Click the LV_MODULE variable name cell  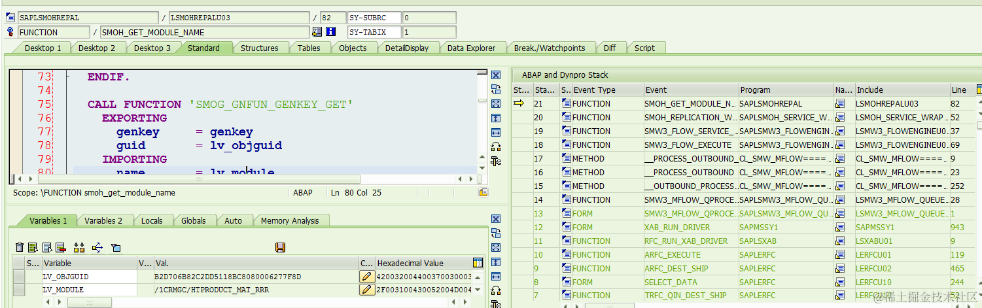tap(89, 290)
